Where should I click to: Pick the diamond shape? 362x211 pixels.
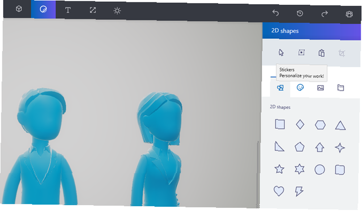pyautogui.click(x=300, y=125)
